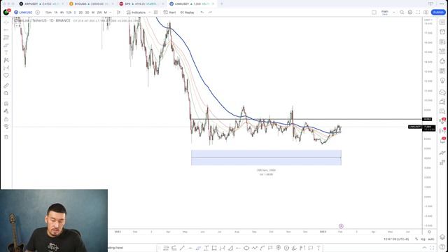Collapse the bottom panel chevron
This screenshot has height=252, width=448.
coord(425,248)
